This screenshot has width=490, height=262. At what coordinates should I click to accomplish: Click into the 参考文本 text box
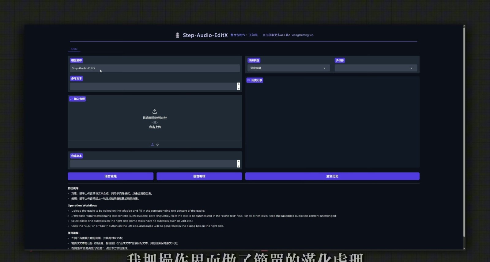153,87
